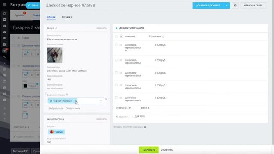Viewport: 274px width, 154px height.
Task: Switch to the Остатки tab
Action: click(x=67, y=17)
